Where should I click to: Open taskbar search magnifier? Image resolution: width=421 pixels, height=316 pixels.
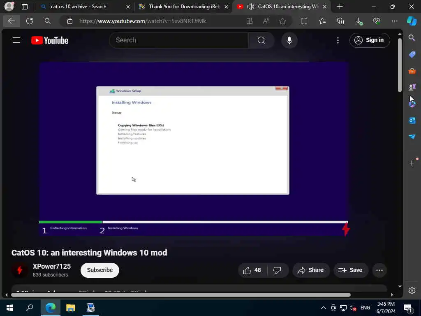tap(30, 308)
